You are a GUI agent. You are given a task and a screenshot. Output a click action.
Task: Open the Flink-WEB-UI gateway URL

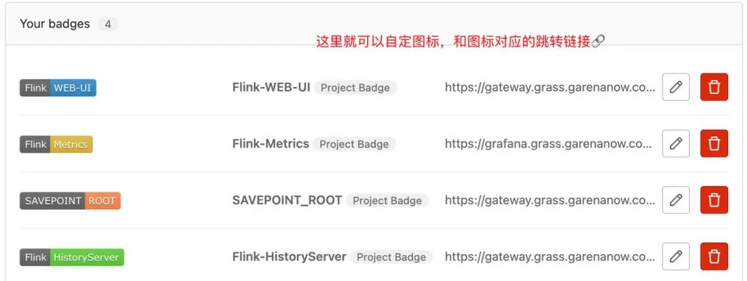[x=549, y=88]
